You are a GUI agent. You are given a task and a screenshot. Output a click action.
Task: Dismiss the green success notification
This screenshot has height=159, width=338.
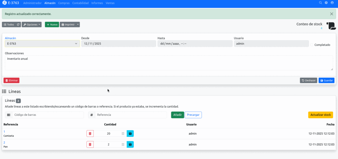[x=331, y=14]
